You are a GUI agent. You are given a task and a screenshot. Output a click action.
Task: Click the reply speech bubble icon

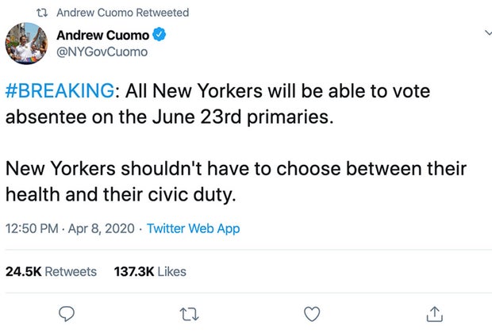[67, 313]
